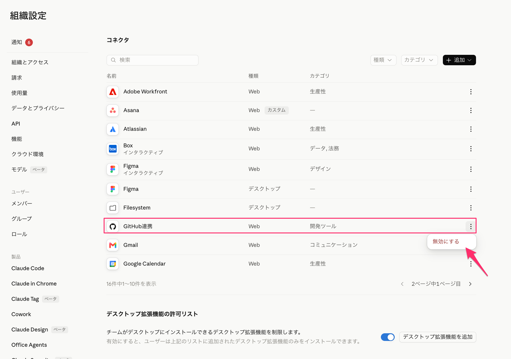Open 通知 in the sidebar
Image resolution: width=511 pixels, height=359 pixels.
(x=17, y=42)
